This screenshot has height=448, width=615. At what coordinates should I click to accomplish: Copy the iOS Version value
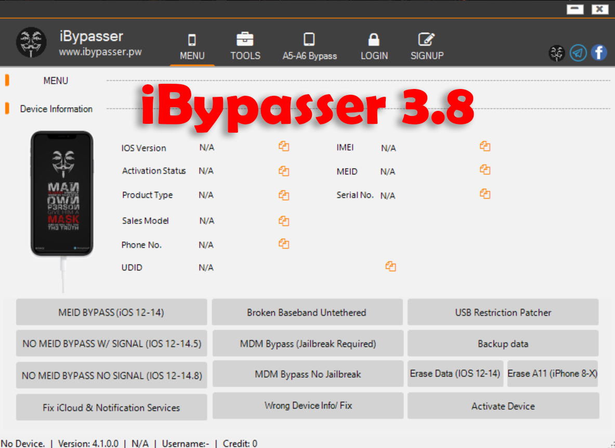[x=284, y=146]
